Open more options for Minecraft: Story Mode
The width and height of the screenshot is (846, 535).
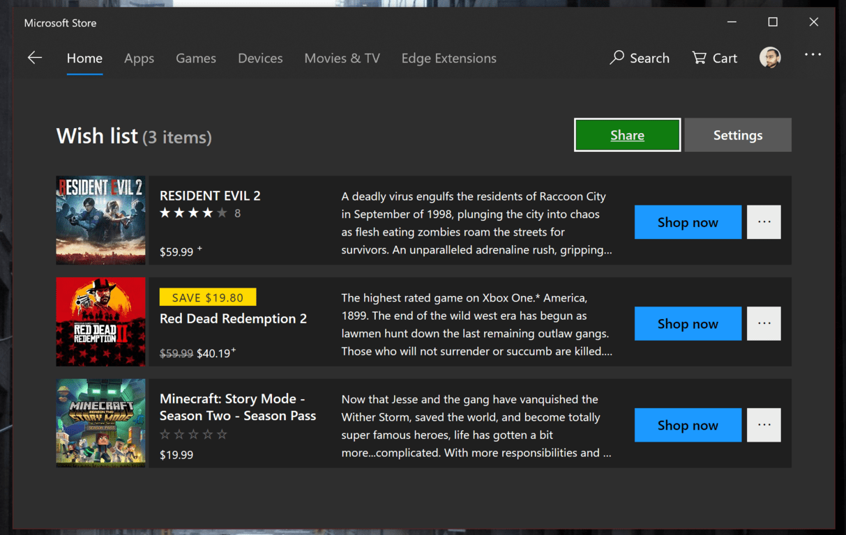(x=764, y=425)
